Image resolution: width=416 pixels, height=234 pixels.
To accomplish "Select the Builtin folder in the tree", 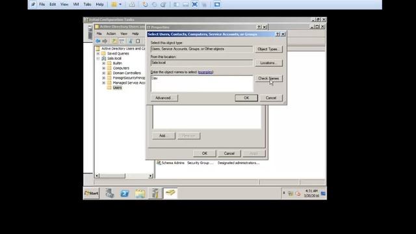I will (x=117, y=64).
